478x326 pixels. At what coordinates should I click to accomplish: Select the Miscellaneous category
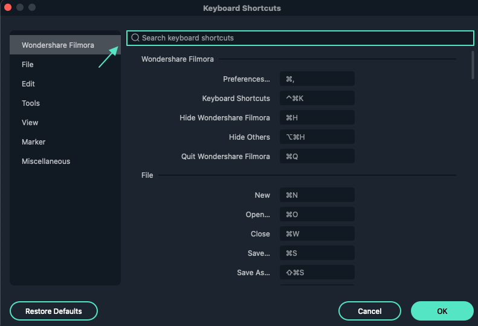(46, 161)
